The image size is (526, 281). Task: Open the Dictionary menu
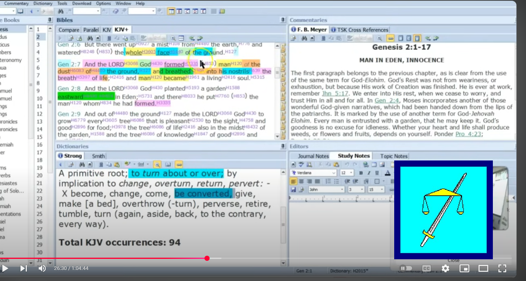43,4
